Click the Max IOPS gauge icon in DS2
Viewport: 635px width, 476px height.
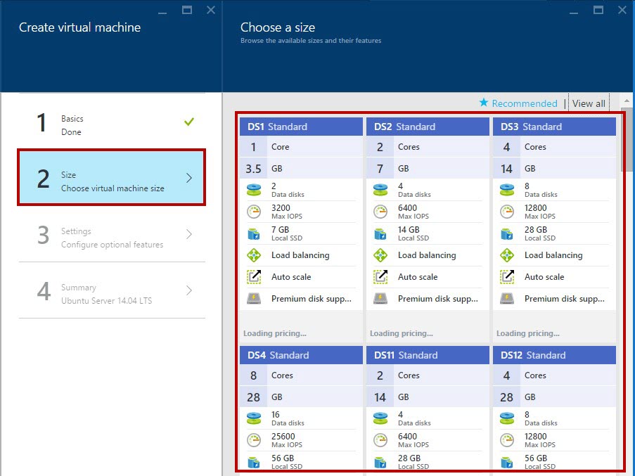pos(380,212)
